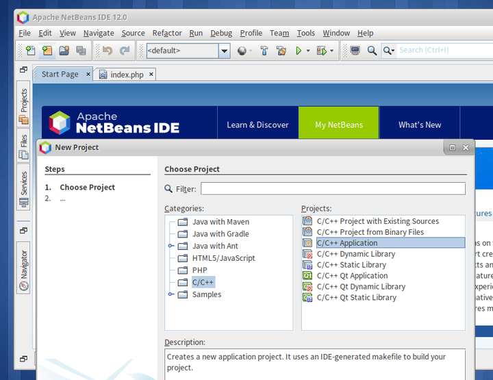Screen dimensions: 493x380
Task: Expand the Samples category
Action: [170, 294]
